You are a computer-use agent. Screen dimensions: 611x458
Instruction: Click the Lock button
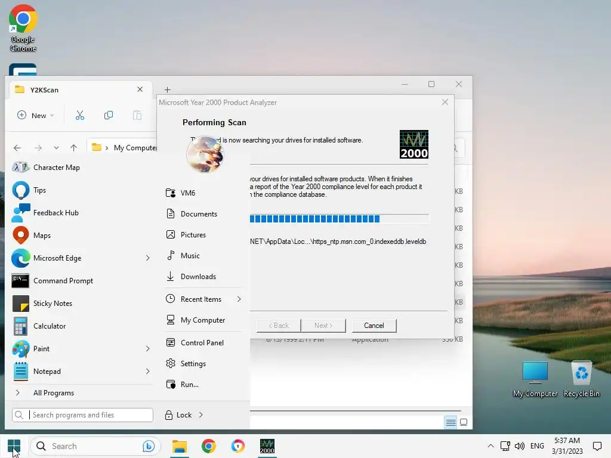click(178, 415)
